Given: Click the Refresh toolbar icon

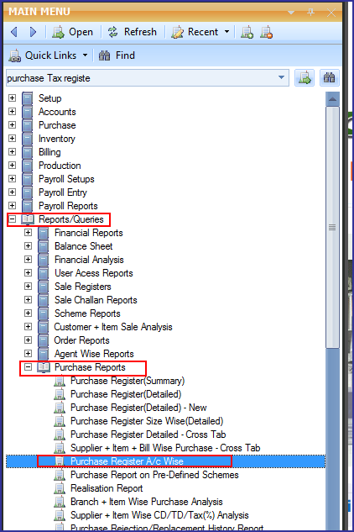Looking at the screenshot, I should (112, 32).
